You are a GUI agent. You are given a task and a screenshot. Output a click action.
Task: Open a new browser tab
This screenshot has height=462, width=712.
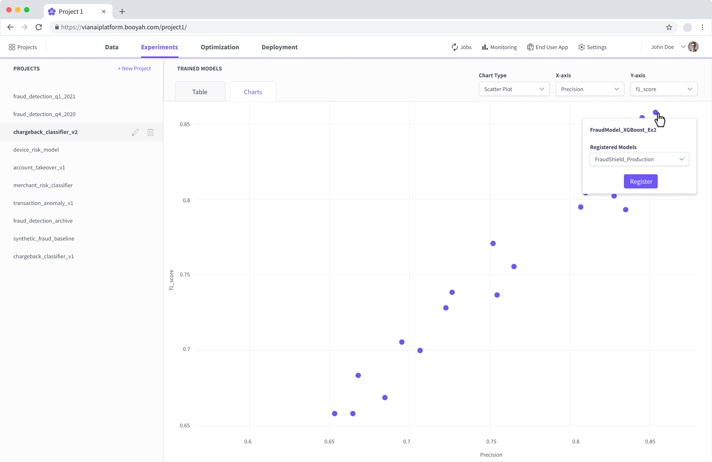point(122,12)
